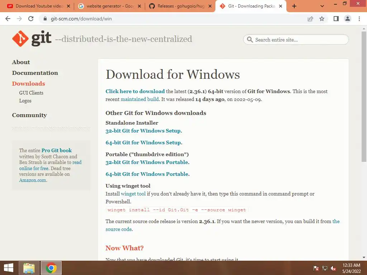This screenshot has height=275, width=367.
Task: Click the page vertical scrollbar thumb
Action: tap(364, 96)
